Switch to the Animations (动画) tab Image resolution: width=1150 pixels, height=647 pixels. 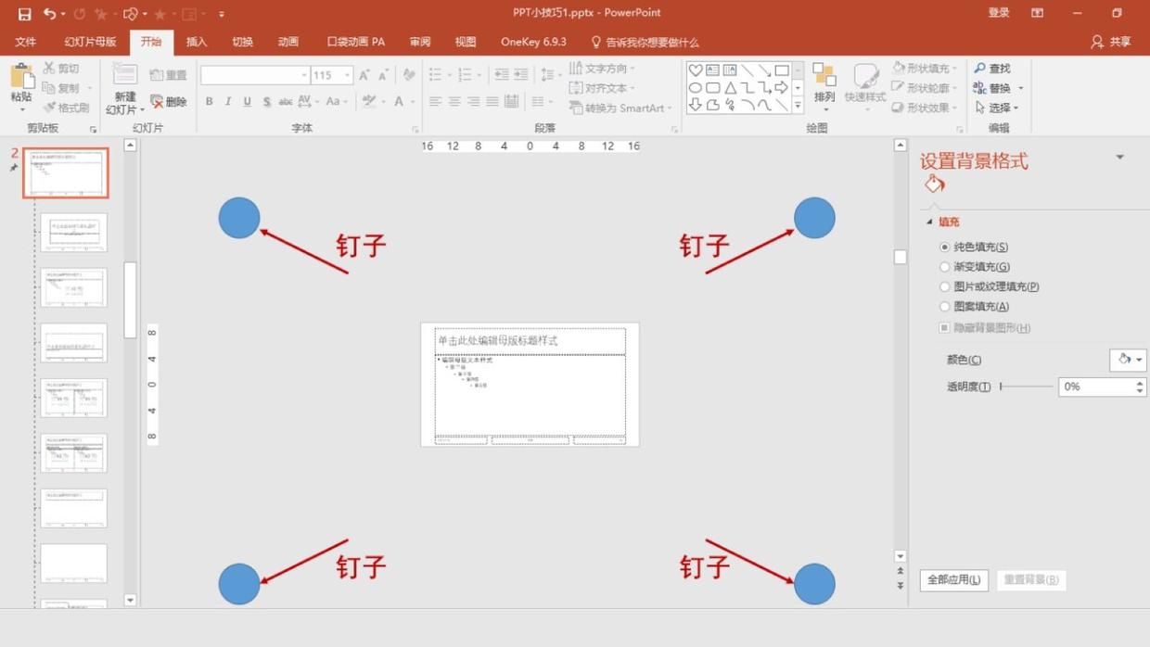tap(288, 42)
